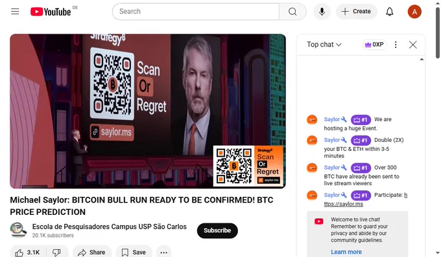Click the Learn more link in chat
This screenshot has height=257, width=441.
tap(346, 252)
